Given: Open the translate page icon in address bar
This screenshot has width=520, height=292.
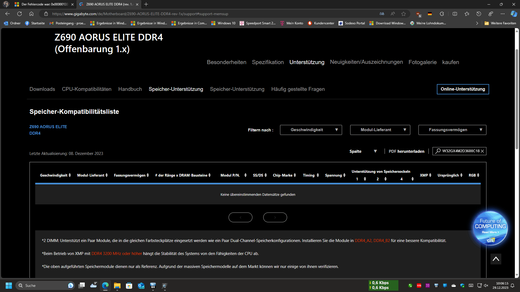Looking at the screenshot, I should tap(382, 14).
